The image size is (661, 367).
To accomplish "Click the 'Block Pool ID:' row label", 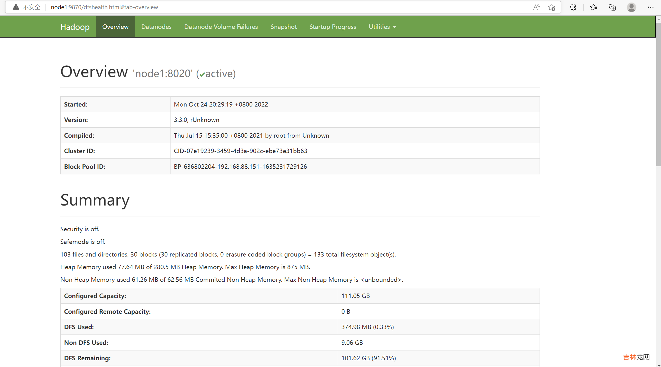I will 85,167.
